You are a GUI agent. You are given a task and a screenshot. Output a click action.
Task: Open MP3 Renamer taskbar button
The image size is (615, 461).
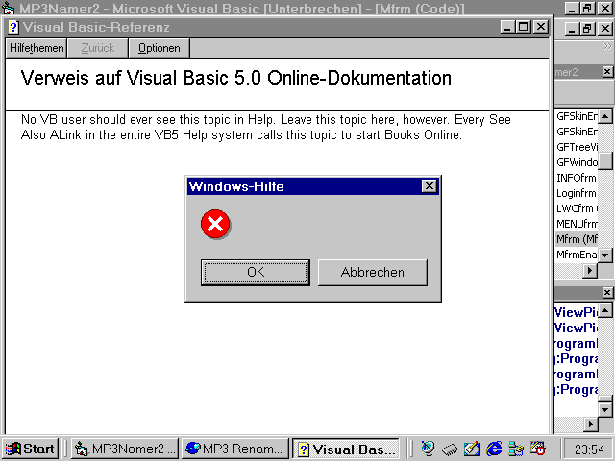[x=234, y=449]
